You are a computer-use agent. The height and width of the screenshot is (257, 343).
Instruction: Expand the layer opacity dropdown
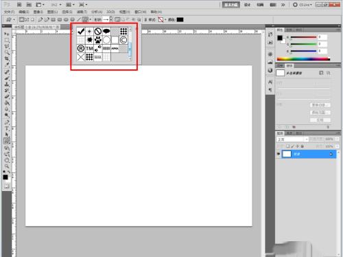tap(338, 139)
